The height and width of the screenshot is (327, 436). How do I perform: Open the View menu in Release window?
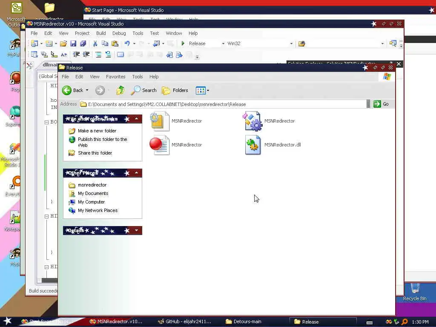pyautogui.click(x=95, y=77)
